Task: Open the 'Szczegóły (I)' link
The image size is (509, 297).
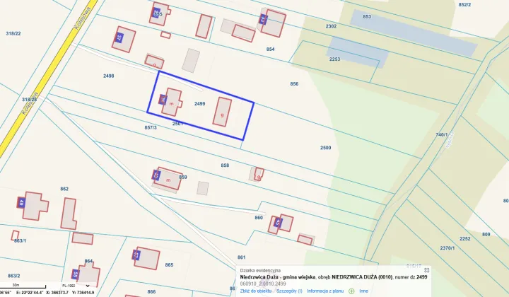Action: tap(289, 291)
